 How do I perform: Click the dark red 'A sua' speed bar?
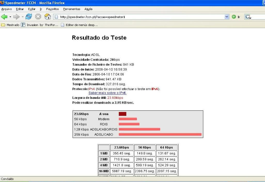(x=122, y=114)
